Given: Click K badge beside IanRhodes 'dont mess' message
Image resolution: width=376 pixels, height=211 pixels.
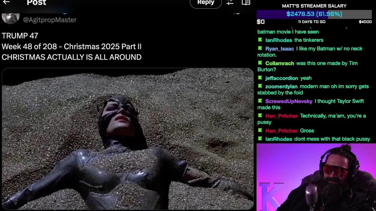Looking at the screenshot, I should [x=260, y=139].
